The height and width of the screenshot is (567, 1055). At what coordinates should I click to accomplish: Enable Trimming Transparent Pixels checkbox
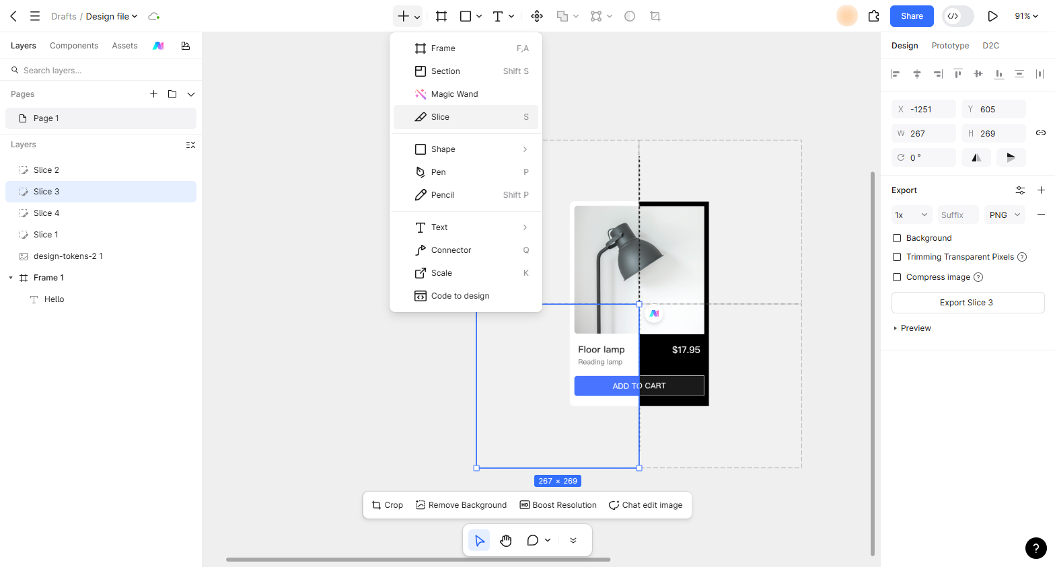click(897, 257)
